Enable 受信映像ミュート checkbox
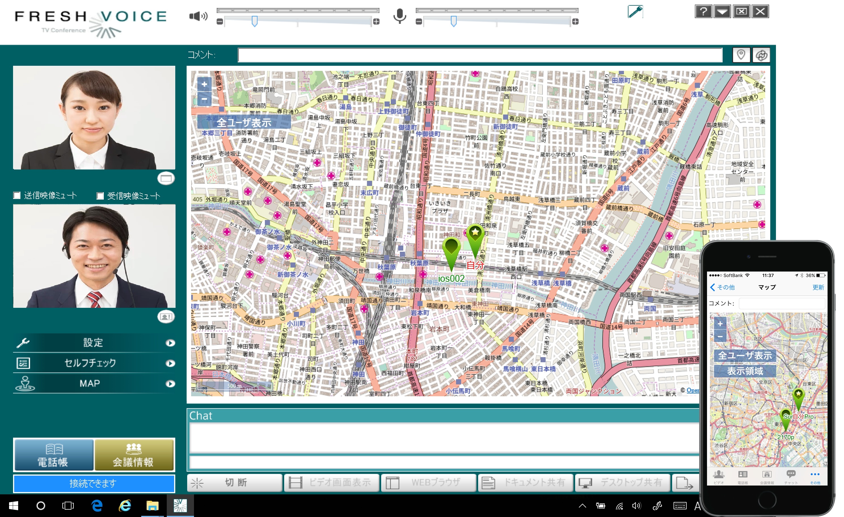 100,196
